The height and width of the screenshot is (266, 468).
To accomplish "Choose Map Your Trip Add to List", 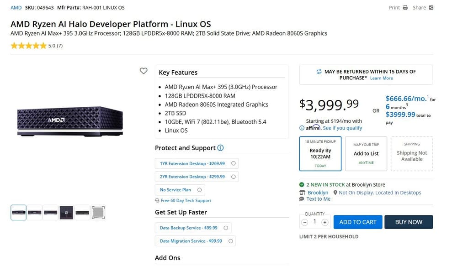I will pyautogui.click(x=366, y=154).
